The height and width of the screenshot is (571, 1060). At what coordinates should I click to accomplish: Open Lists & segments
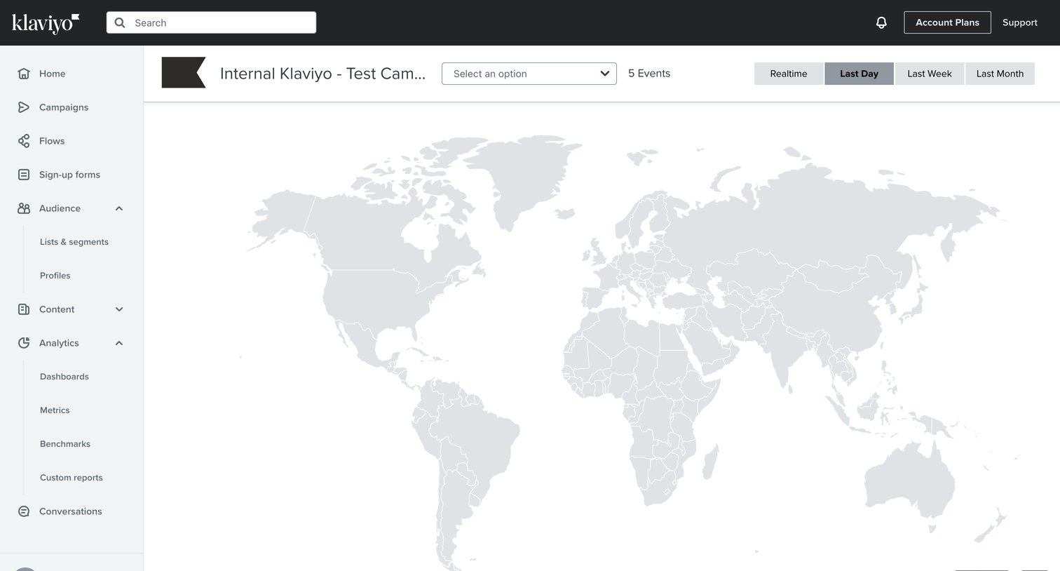[x=74, y=242]
